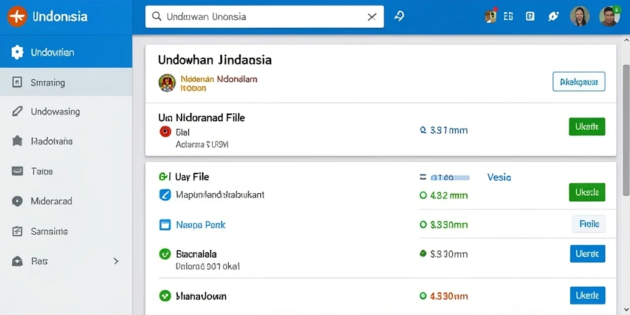Toggle the green check beside Mlanadovan
The image size is (630, 315).
tap(165, 297)
